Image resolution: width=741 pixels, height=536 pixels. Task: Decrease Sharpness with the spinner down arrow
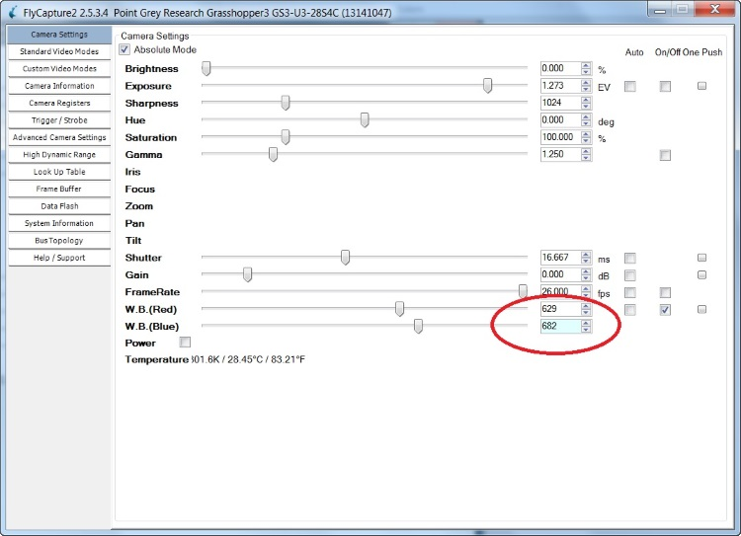tap(586, 107)
